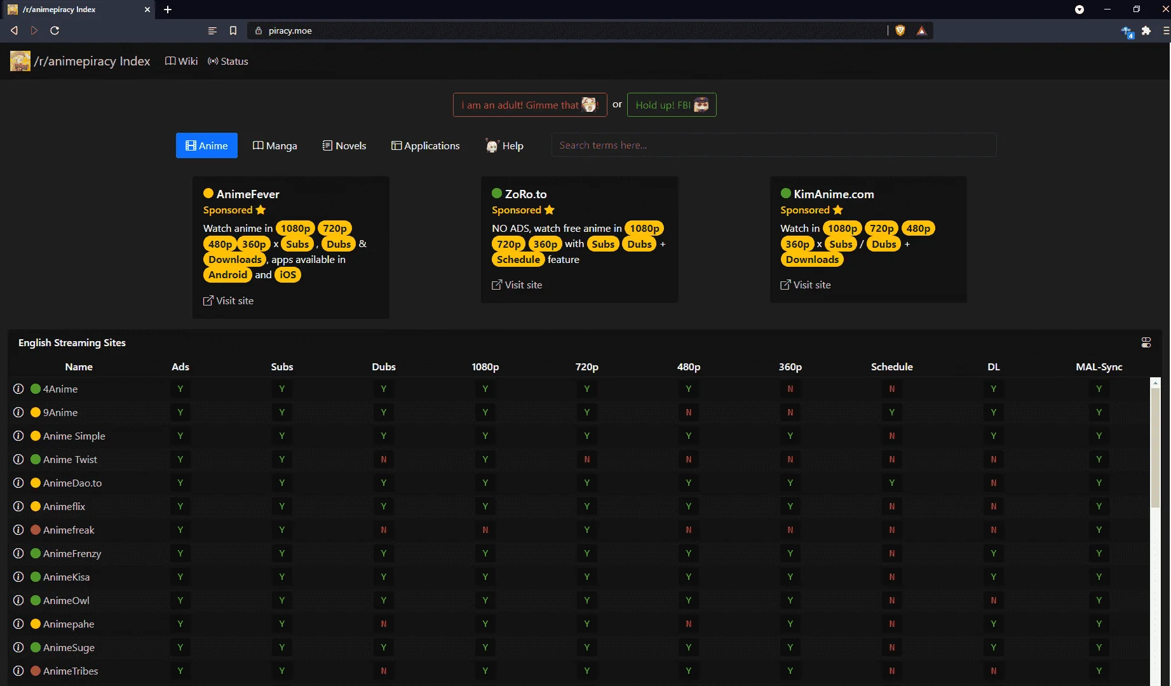Screen dimensions: 1171x686
Task: Click the Name column header
Action: pyautogui.click(x=79, y=367)
